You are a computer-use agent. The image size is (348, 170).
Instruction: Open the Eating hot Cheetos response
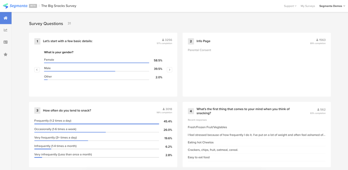(x=201, y=142)
